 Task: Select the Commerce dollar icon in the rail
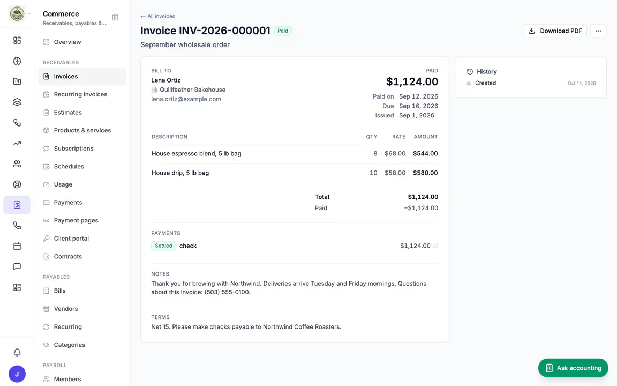17,205
